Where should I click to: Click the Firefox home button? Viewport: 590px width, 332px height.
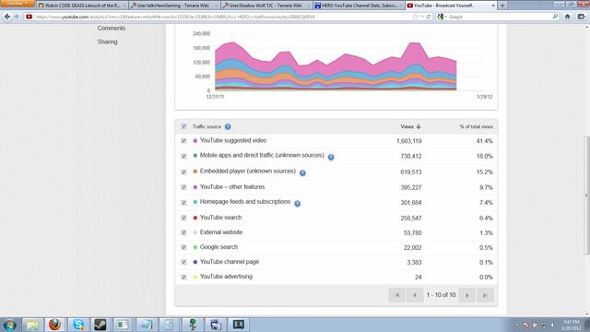coord(568,17)
